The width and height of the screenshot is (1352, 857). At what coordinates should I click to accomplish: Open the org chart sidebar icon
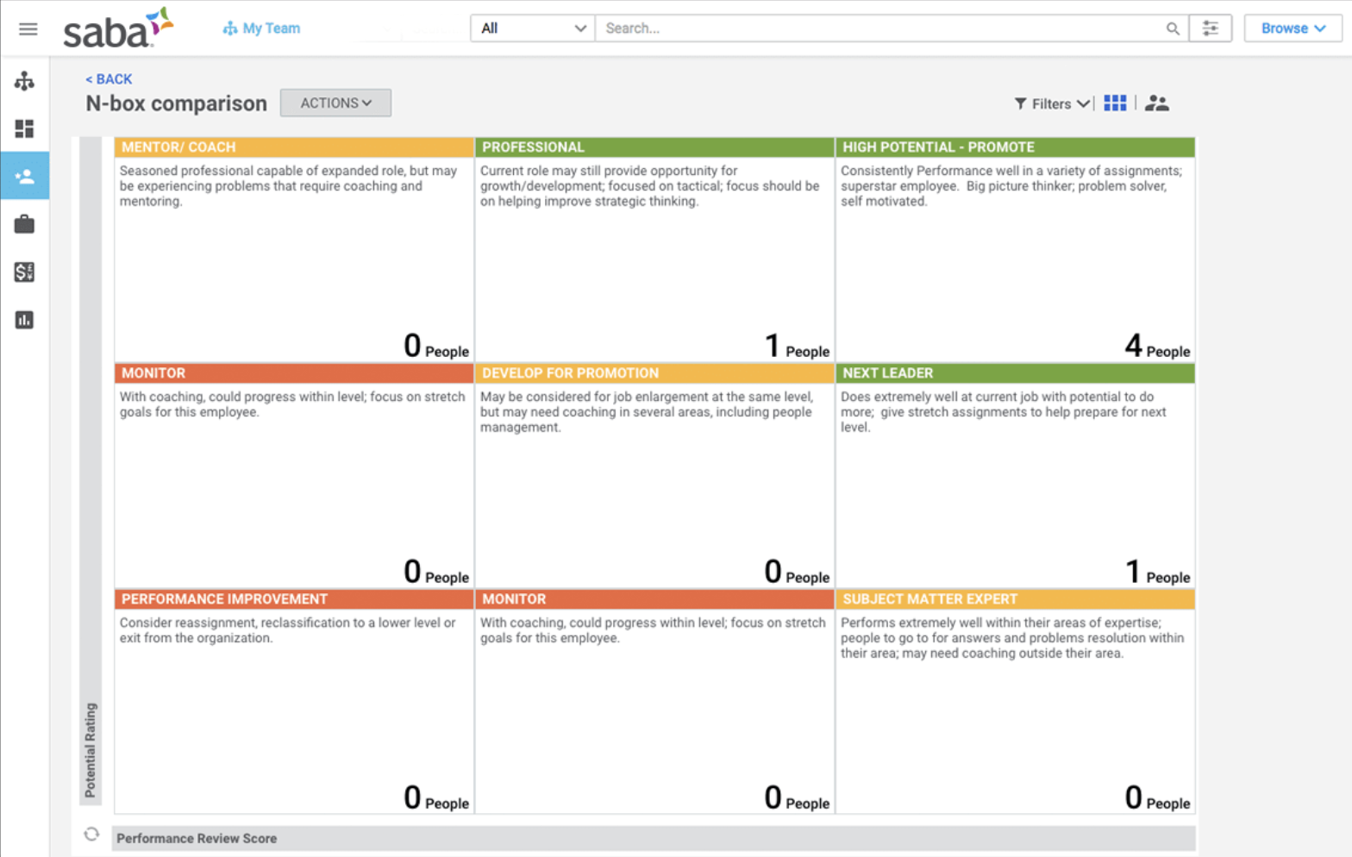24,81
